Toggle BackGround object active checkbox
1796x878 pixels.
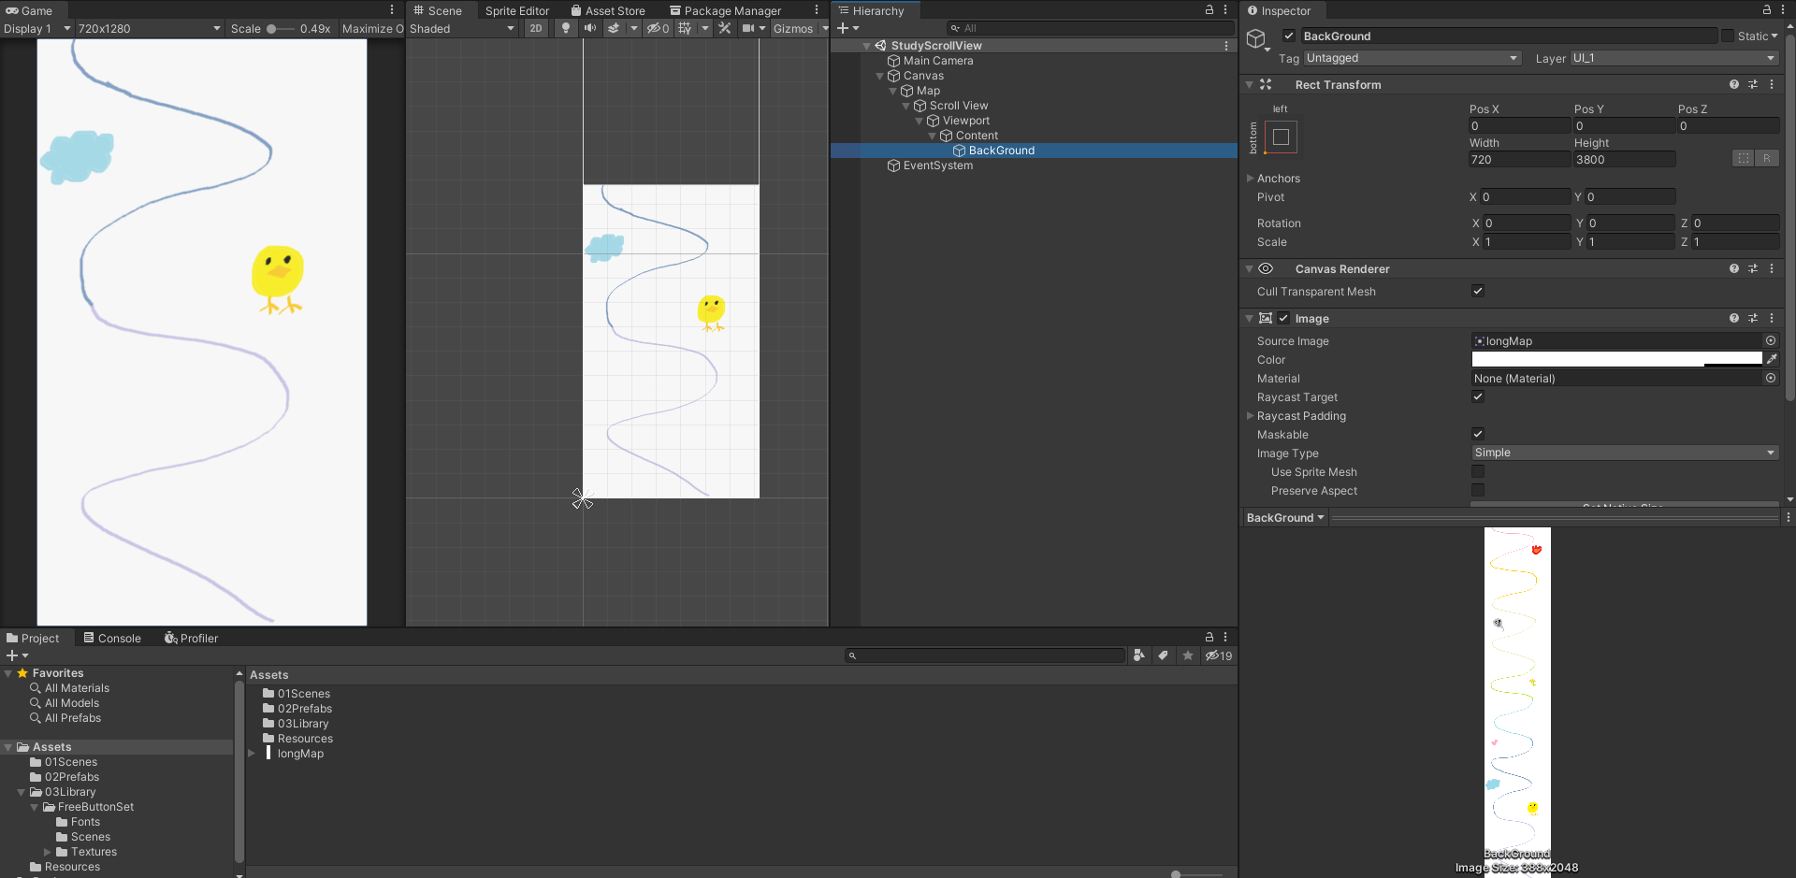[x=1289, y=36]
